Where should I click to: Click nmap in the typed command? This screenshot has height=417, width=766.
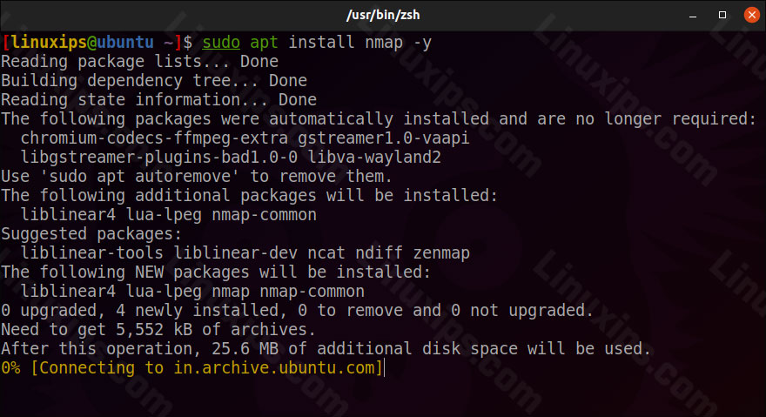click(384, 43)
